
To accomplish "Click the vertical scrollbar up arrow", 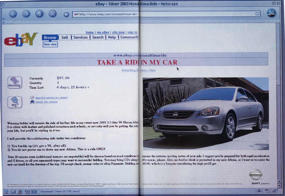I will pos(280,181).
